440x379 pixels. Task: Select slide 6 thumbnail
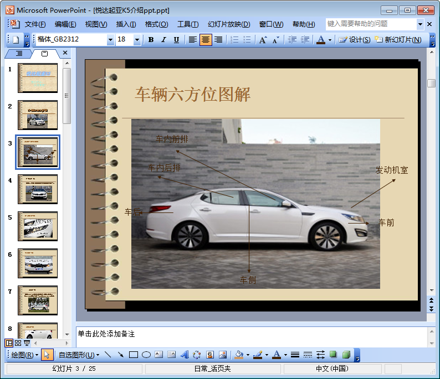(38, 263)
